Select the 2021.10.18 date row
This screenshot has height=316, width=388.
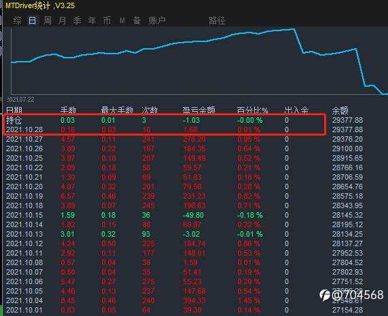(24, 205)
